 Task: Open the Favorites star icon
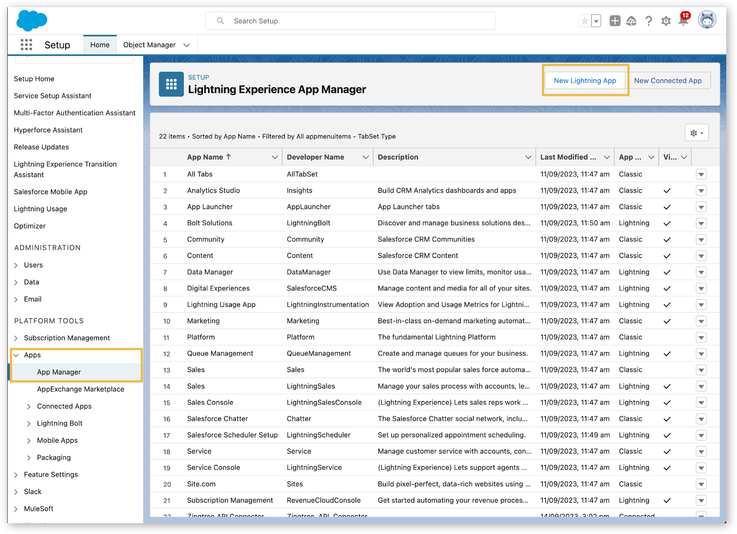point(584,21)
